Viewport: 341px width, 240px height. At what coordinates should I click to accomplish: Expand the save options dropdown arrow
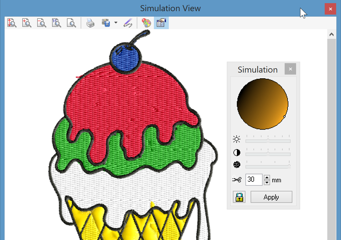[116, 23]
